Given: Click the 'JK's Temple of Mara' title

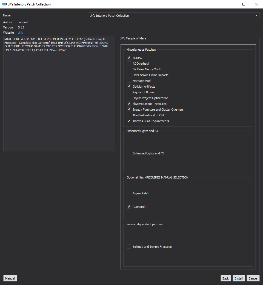Looking at the screenshot, I should pyautogui.click(x=133, y=38).
